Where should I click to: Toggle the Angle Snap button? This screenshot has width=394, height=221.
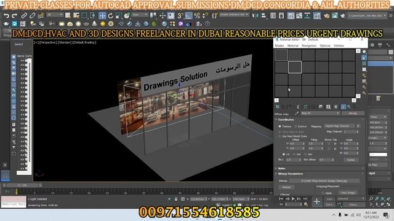[188, 16]
